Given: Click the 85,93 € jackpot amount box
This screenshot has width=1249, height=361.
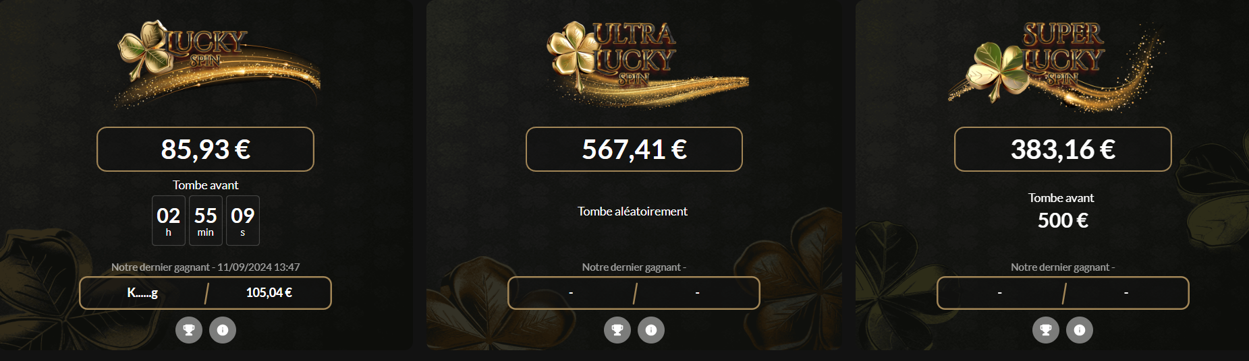Looking at the screenshot, I should click(x=205, y=149).
